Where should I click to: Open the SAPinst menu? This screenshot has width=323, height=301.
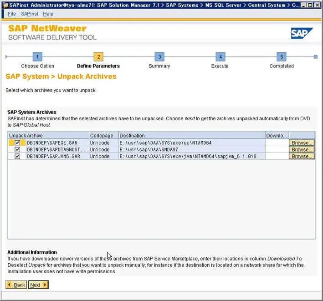pyautogui.click(x=30, y=14)
